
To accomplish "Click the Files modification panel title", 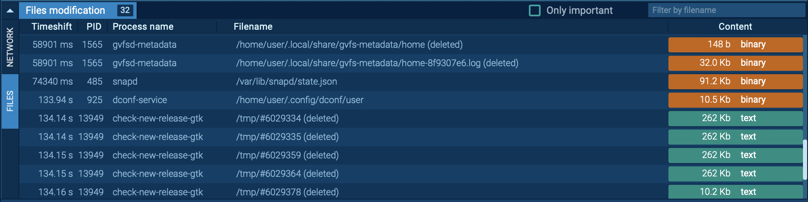I will coord(66,10).
